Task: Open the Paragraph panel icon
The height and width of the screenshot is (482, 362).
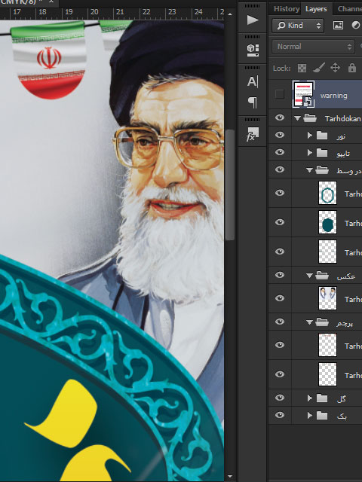Action: click(x=253, y=102)
